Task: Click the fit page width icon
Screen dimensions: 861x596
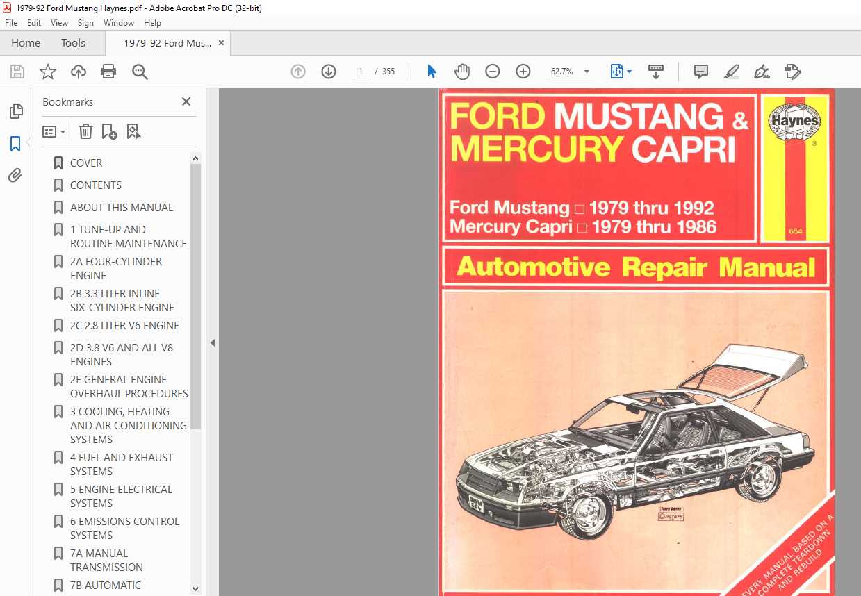Action: coord(617,72)
